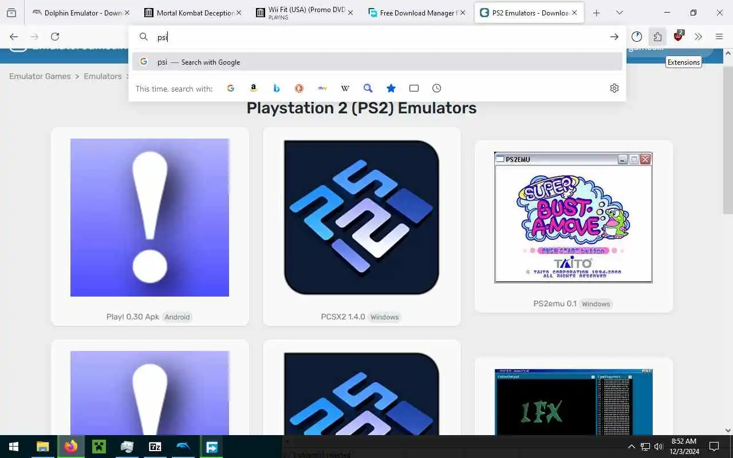Click the Windows tag on PCSX2 card
Image resolution: width=733 pixels, height=458 pixels.
[x=384, y=317]
